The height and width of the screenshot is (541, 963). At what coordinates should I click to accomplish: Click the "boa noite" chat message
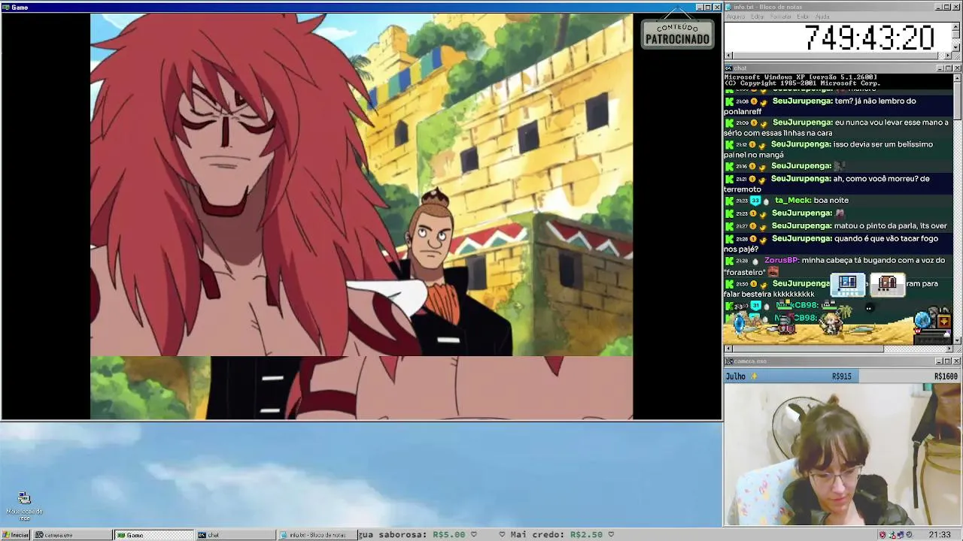(831, 201)
